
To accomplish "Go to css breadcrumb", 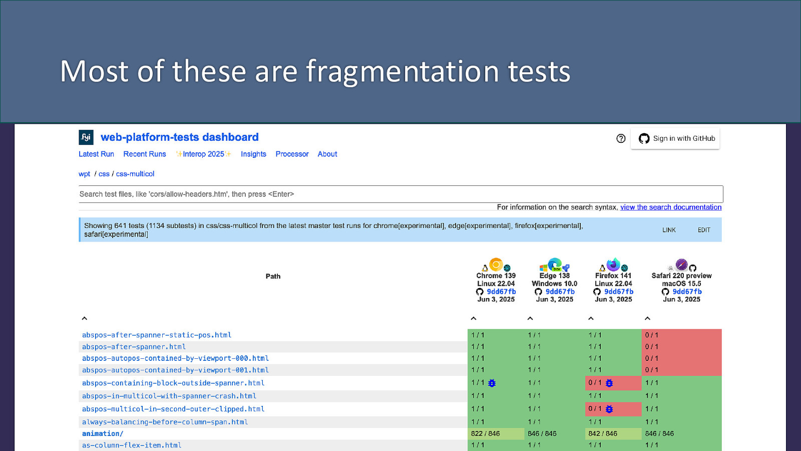I will tap(104, 174).
